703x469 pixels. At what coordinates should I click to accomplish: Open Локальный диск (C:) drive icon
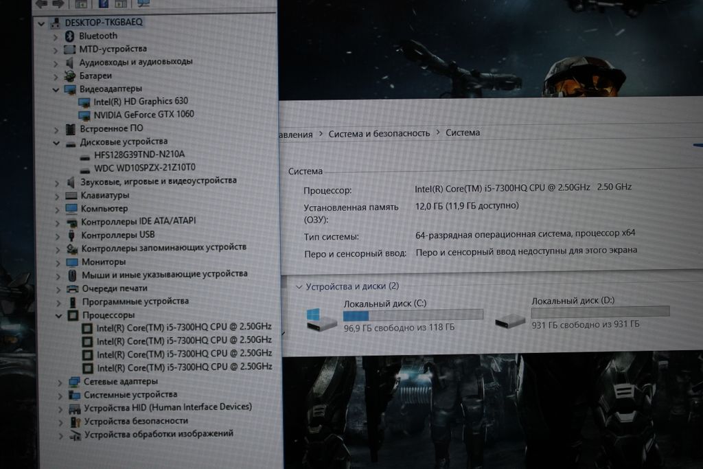point(321,319)
